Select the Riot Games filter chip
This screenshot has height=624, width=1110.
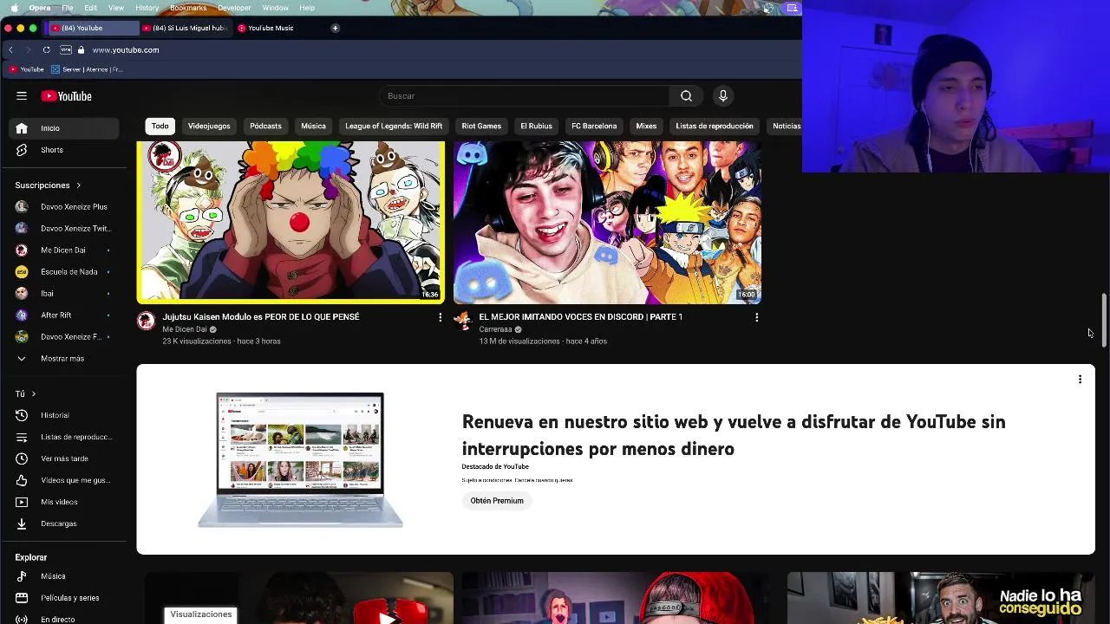[481, 127]
